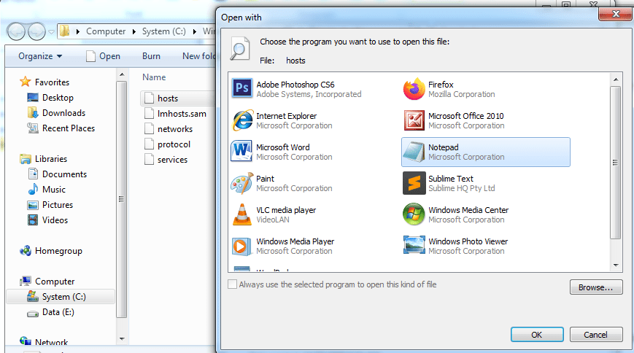Click New folder in Explorer toolbar
634x353 pixels.
[x=198, y=56]
